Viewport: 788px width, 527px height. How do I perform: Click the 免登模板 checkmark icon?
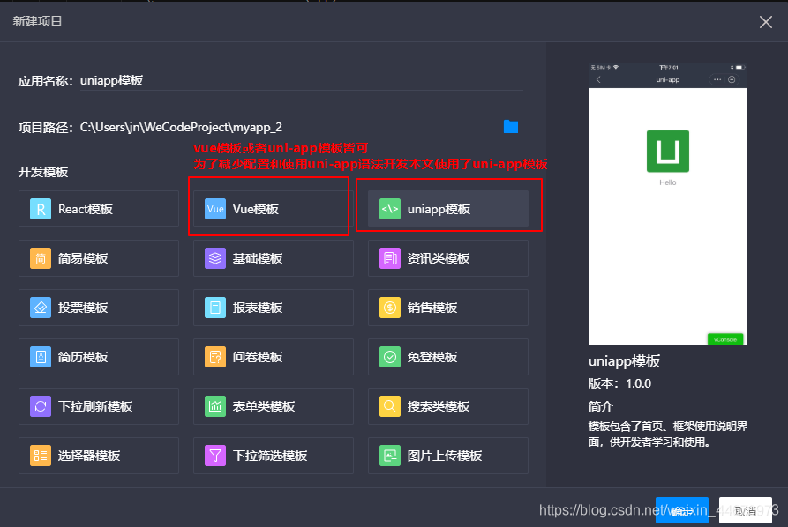[x=390, y=357]
